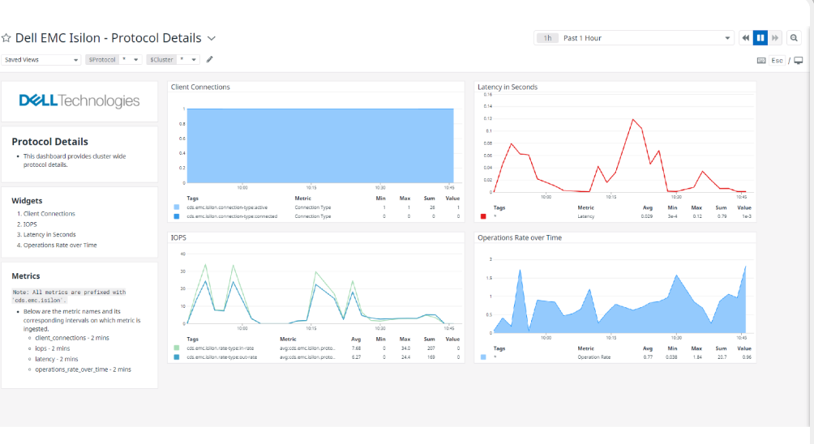This screenshot has height=444, width=814.
Task: Click inside the Client Connections area chart
Action: point(320,146)
